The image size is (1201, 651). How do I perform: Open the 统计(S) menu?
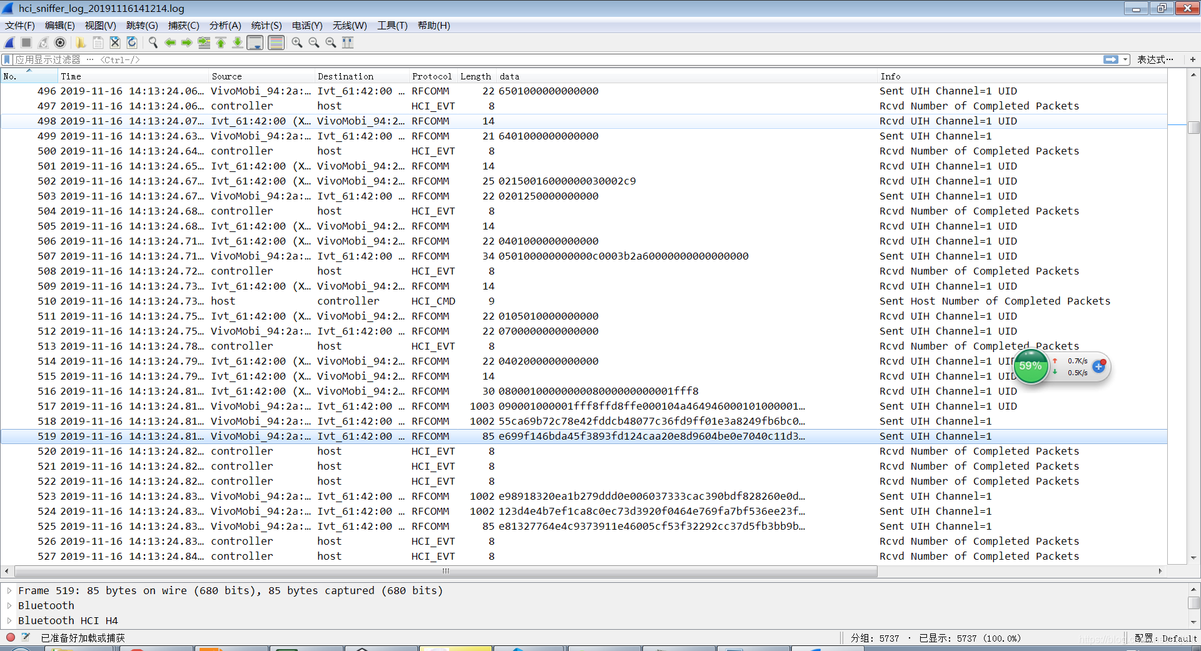266,26
